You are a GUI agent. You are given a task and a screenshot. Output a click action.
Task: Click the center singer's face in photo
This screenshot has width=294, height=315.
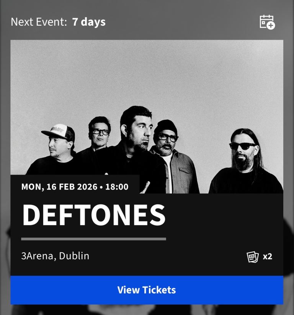pyautogui.click(x=139, y=131)
